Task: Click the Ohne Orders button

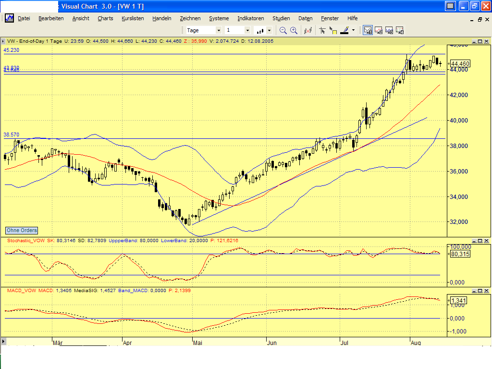Action: pyautogui.click(x=21, y=231)
